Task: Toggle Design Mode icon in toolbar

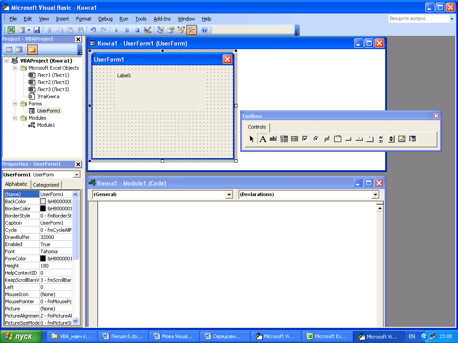Action: coord(148,30)
